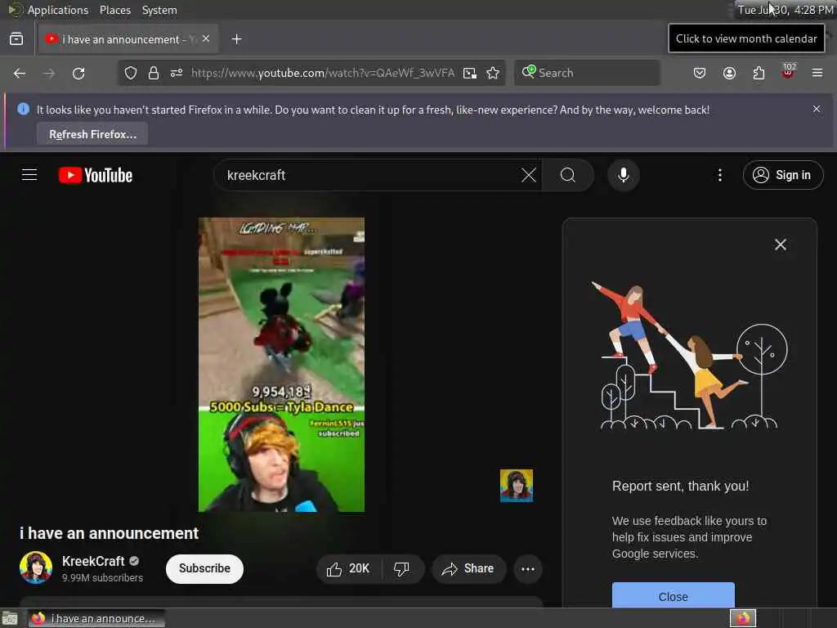Subscribe to KreekCraft channel

[204, 569]
